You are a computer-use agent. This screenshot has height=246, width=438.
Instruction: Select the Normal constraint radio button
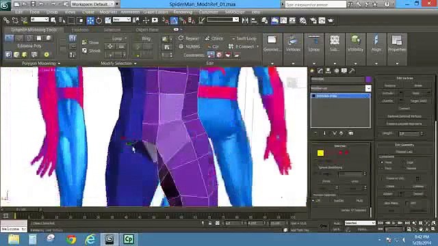coord(404,169)
